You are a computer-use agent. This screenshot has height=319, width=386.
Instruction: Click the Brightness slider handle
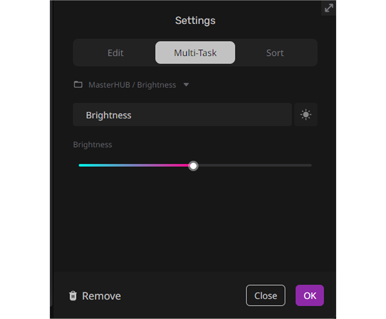193,166
